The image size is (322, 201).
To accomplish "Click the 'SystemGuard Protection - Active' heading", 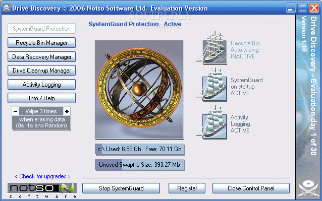I will tap(135, 24).
